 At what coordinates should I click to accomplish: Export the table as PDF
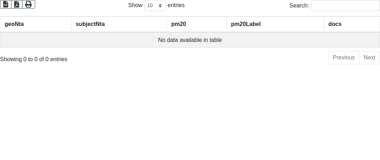coord(17,4)
